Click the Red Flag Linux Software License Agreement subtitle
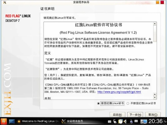Screen dimensions: 167x125 98,32
